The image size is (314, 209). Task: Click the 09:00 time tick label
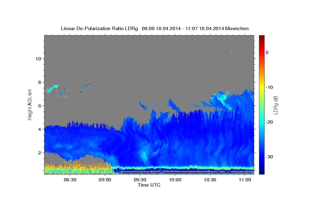105,180
